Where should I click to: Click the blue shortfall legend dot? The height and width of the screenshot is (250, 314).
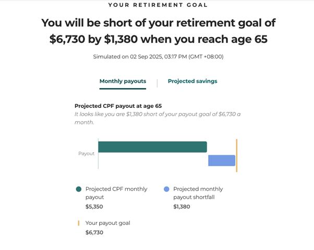point(166,190)
